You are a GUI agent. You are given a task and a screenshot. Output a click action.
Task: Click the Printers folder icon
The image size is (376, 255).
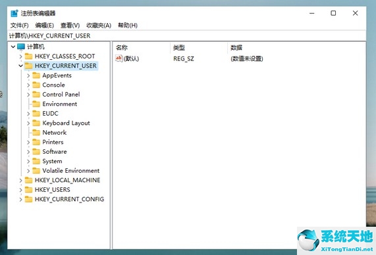pos(36,142)
